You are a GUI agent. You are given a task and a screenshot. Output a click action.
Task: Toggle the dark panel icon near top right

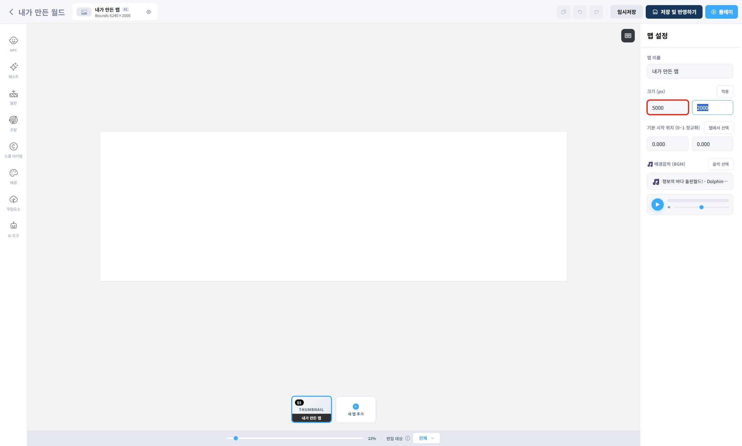pyautogui.click(x=628, y=36)
